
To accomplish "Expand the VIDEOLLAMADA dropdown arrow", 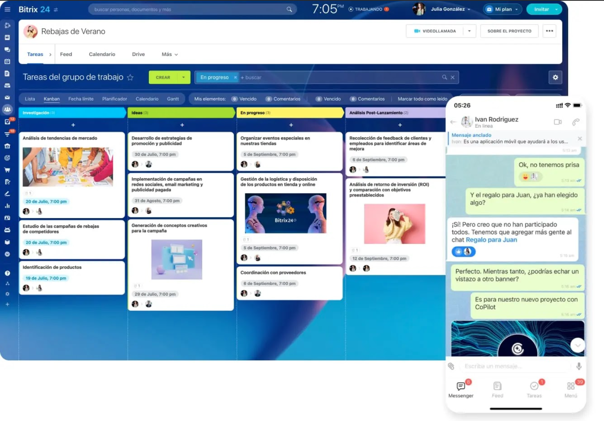I will tap(470, 31).
